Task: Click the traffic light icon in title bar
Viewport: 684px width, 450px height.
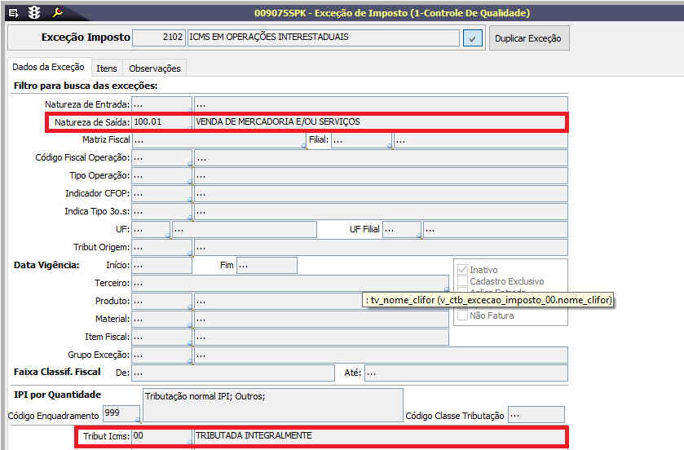Action: pyautogui.click(x=34, y=13)
